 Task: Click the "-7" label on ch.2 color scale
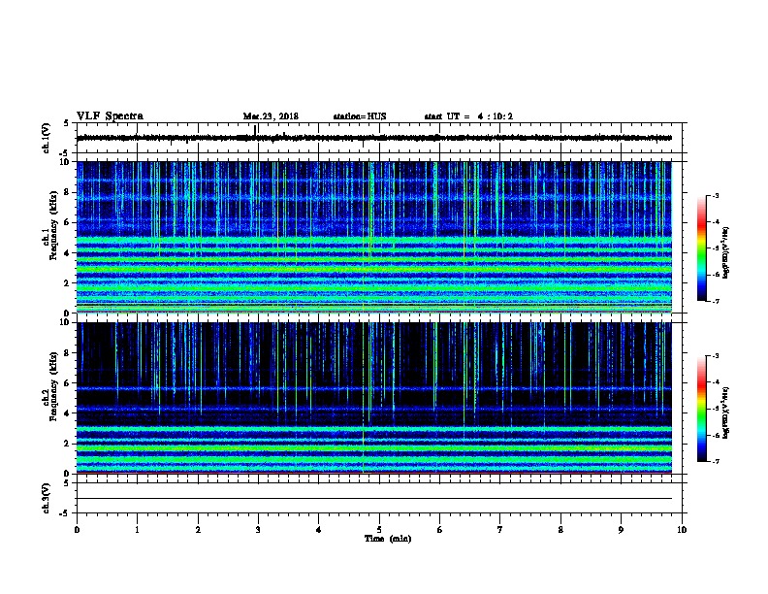click(715, 462)
